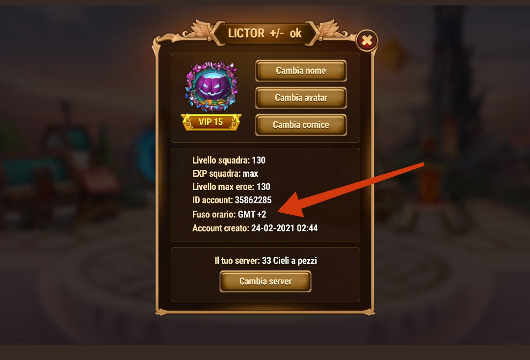The width and height of the screenshot is (530, 360).
Task: Click the Account creato date line
Action: pos(255,228)
